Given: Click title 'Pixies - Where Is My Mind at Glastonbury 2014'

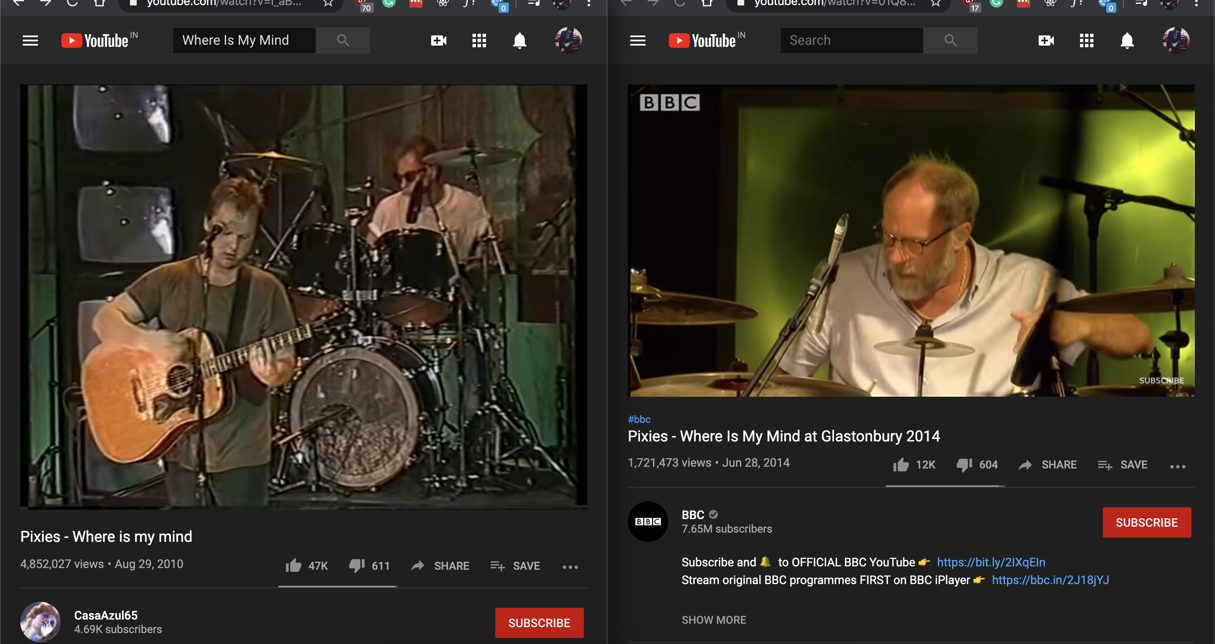Looking at the screenshot, I should [x=784, y=436].
